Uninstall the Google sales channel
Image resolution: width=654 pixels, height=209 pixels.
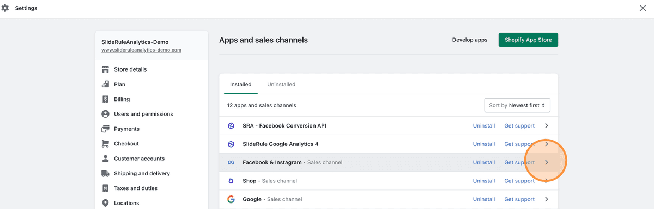[x=484, y=199]
